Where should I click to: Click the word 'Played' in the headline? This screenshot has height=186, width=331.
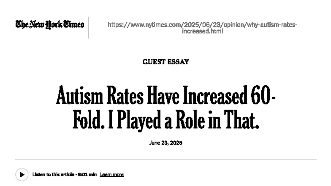[131, 121]
